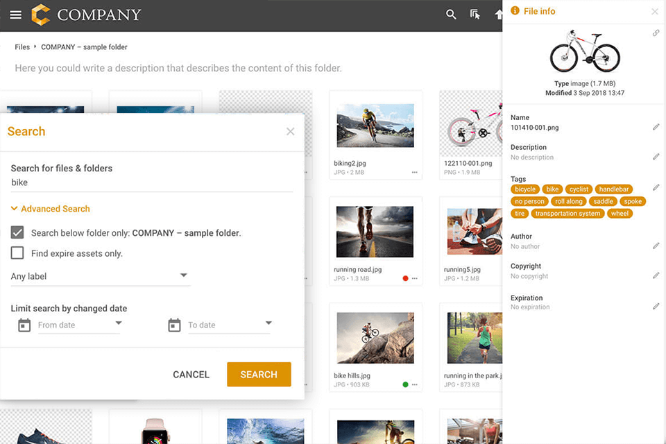Click the orange SEARCH button
Image resolution: width=666 pixels, height=444 pixels.
point(259,375)
